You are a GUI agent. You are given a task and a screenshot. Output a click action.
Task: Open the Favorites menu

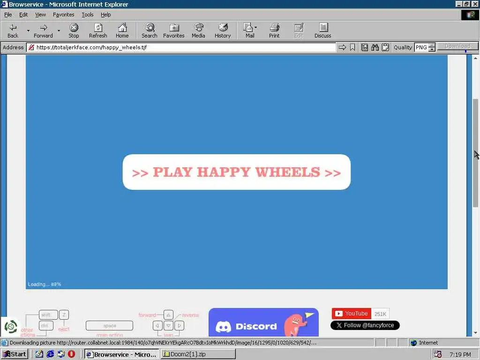click(x=63, y=15)
